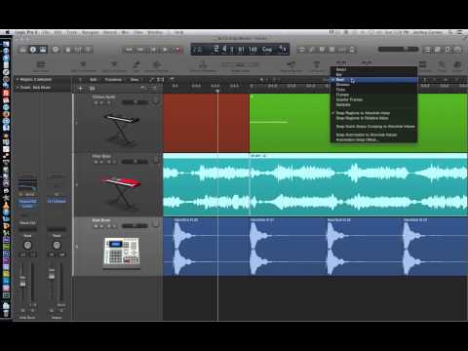Open the List Editors button at top right
Screen dimensions: 468x351
[x=427, y=50]
